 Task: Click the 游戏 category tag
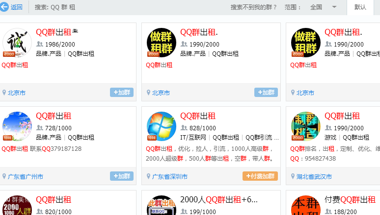(330, 137)
